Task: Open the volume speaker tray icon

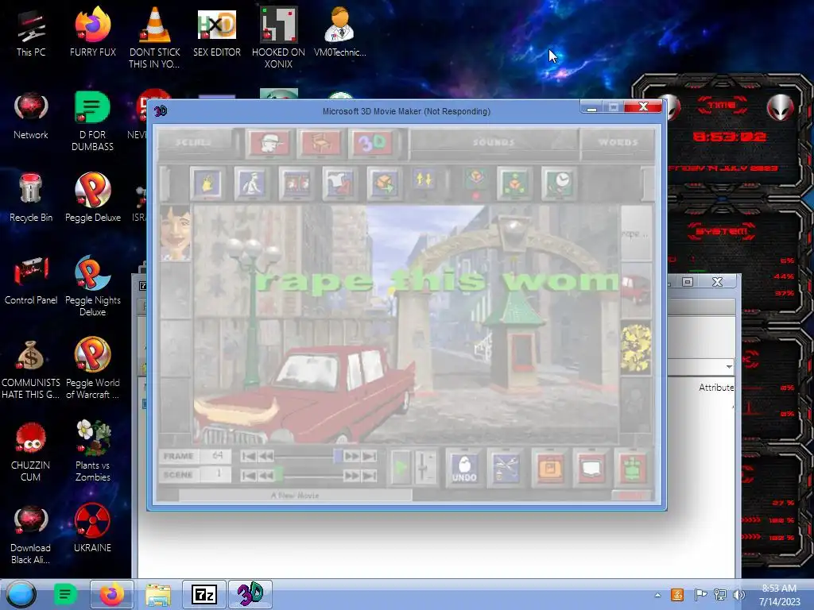Action: coord(738,595)
